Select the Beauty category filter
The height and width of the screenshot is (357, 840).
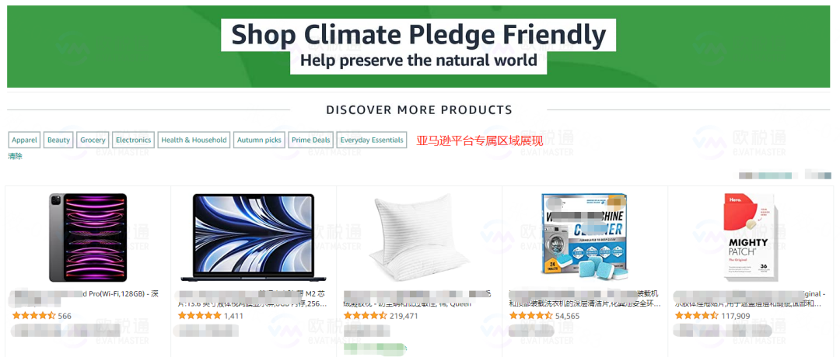tap(58, 140)
